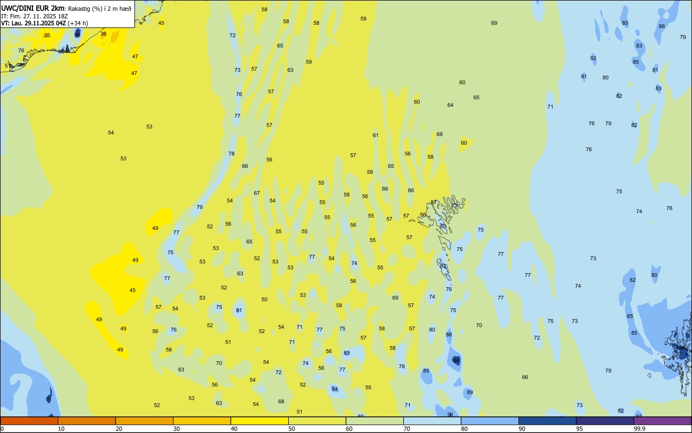Click the 'VT: Lau. 29.11.2025 04Z' valid time line
The width and height of the screenshot is (692, 433).
pos(34,23)
